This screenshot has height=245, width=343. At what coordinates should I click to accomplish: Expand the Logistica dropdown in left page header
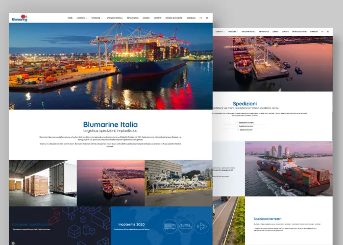click(x=82, y=18)
